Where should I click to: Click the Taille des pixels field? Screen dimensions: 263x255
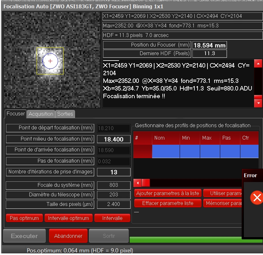click(x=114, y=205)
